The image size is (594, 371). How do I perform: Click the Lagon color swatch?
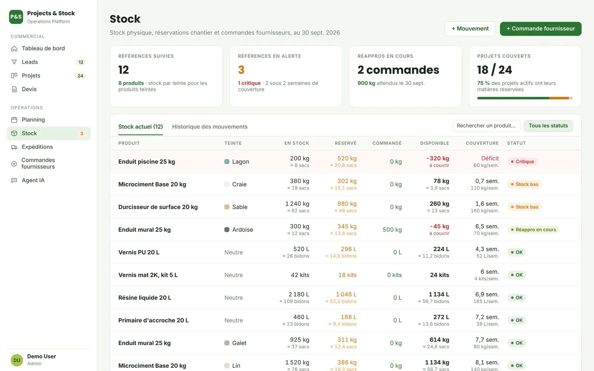click(227, 162)
